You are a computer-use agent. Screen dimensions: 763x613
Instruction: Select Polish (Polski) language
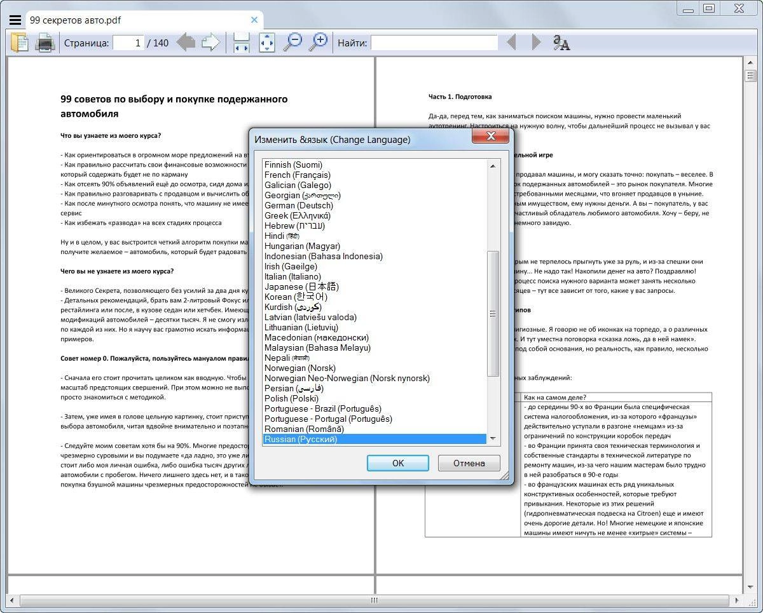(375, 398)
